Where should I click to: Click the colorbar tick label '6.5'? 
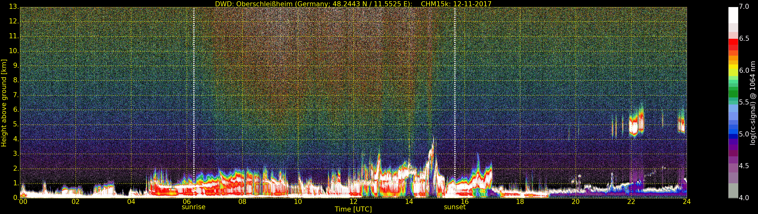click(x=744, y=39)
